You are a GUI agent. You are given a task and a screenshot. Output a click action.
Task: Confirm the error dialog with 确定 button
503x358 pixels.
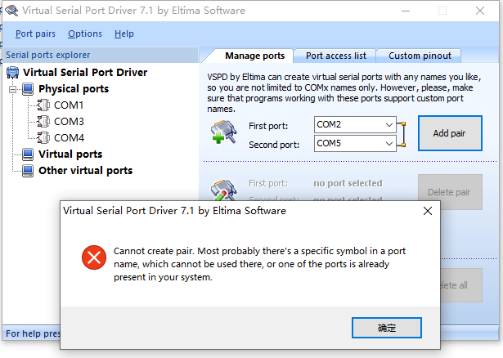pos(387,328)
